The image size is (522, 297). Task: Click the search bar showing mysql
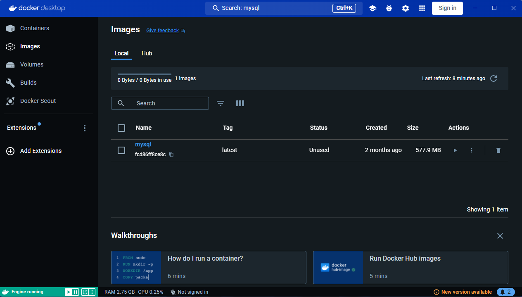(x=284, y=8)
